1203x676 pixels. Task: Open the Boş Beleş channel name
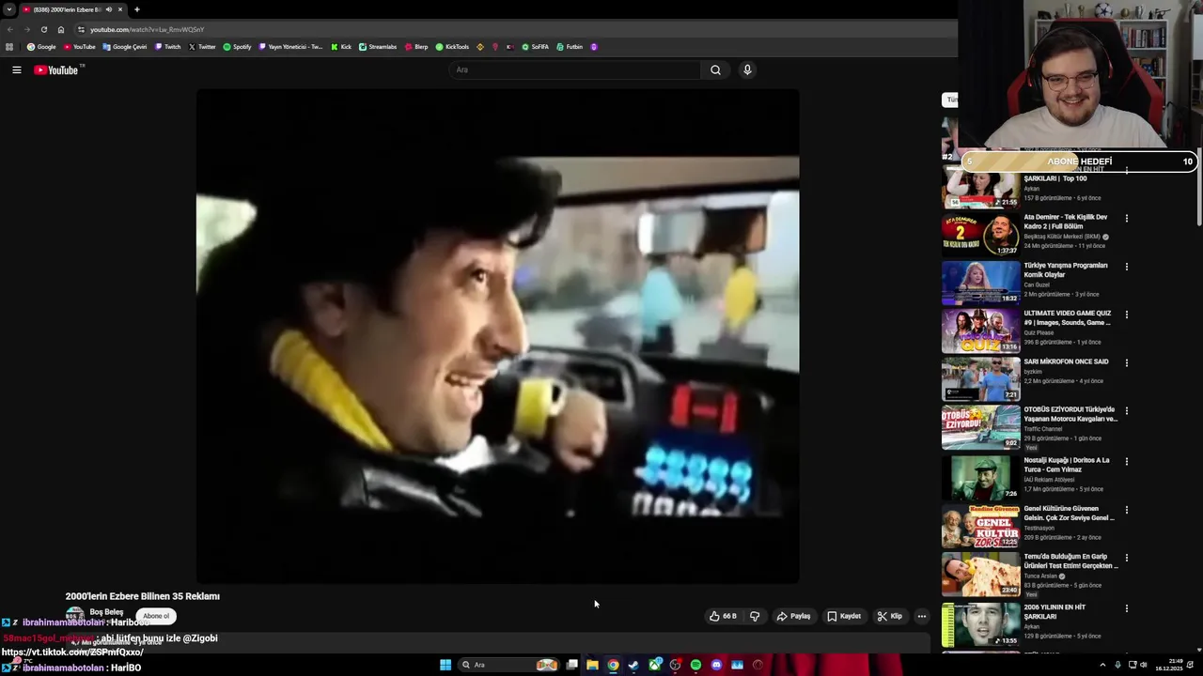[x=106, y=612]
